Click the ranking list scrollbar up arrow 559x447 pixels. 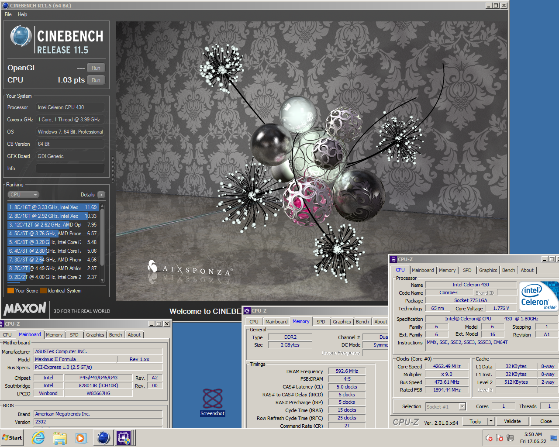[x=103, y=206]
